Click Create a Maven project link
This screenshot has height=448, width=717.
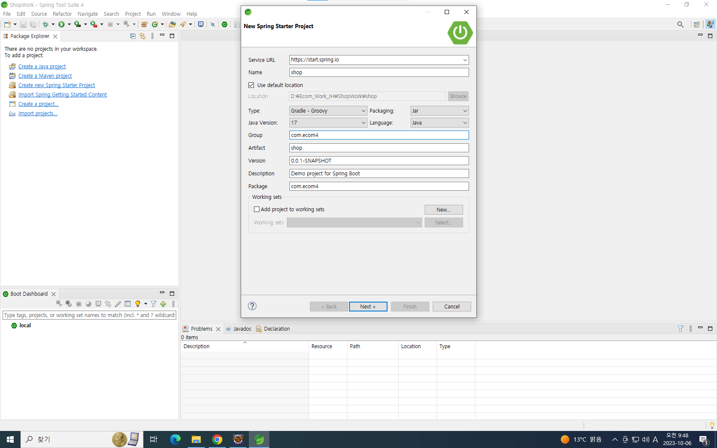(45, 76)
